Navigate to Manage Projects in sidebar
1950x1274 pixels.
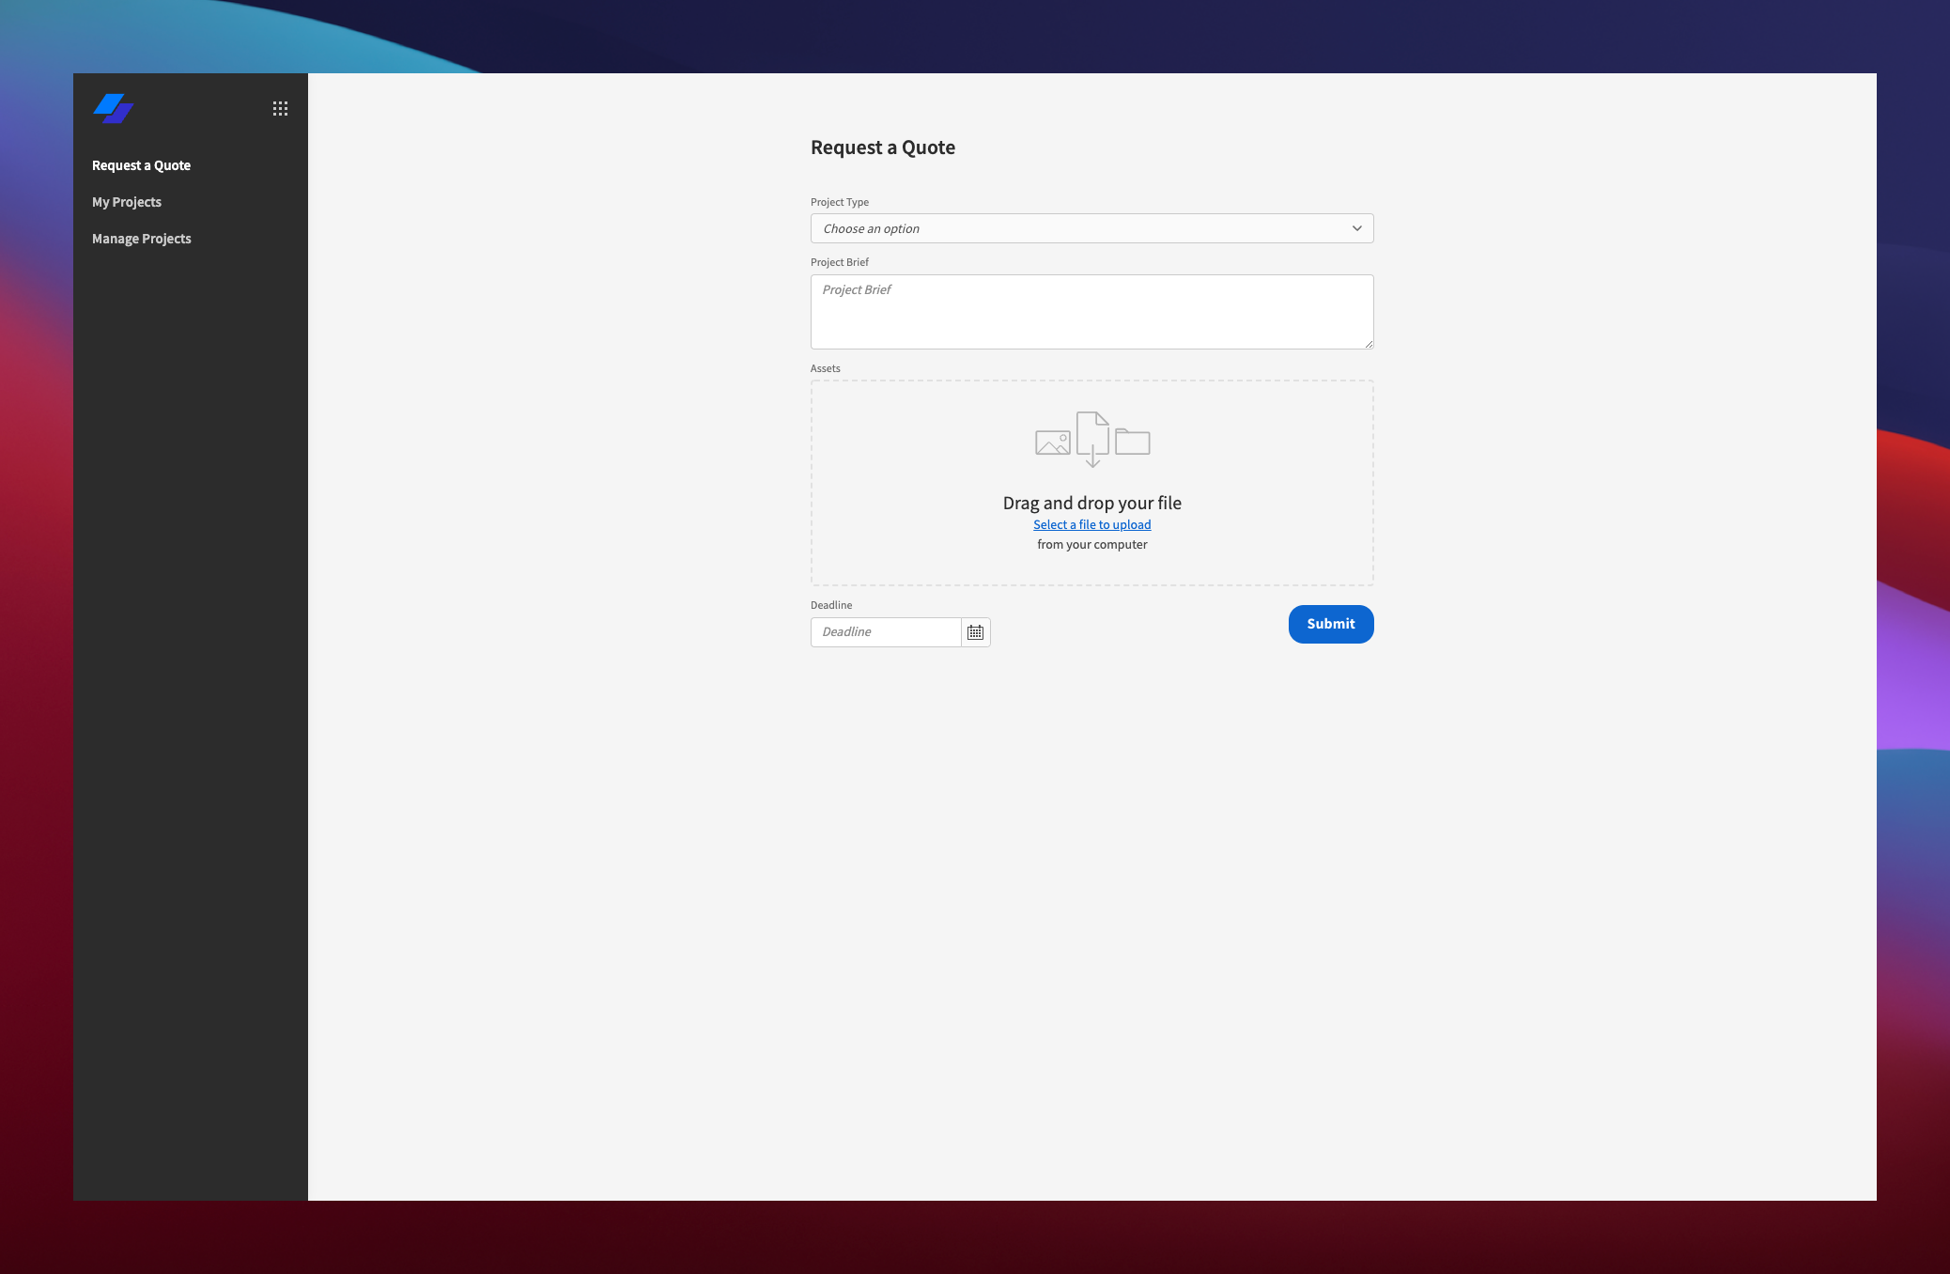(x=141, y=238)
